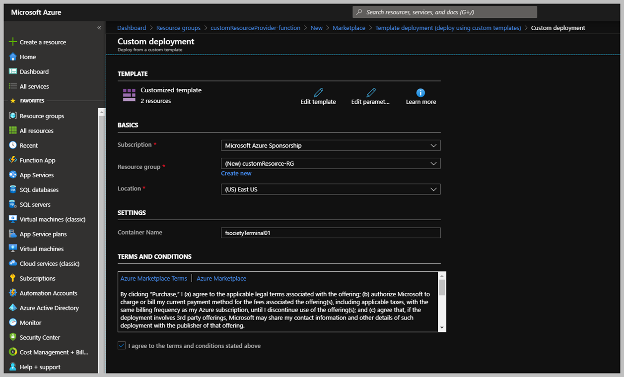Click the Subscriptions key icon
The height and width of the screenshot is (377, 624).
coord(13,278)
